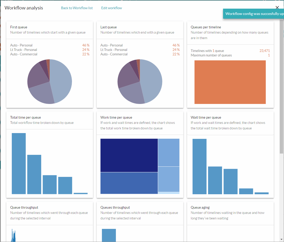Click the Total time per queue title
Viewport: 284px width, 242px height.
click(x=25, y=118)
